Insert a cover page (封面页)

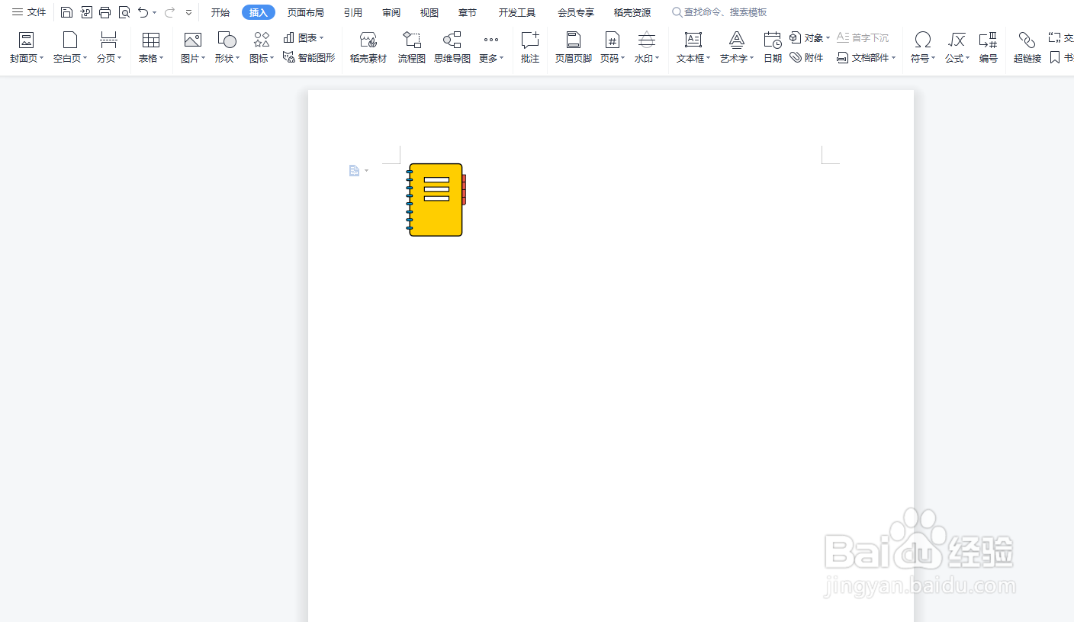pyautogui.click(x=27, y=47)
